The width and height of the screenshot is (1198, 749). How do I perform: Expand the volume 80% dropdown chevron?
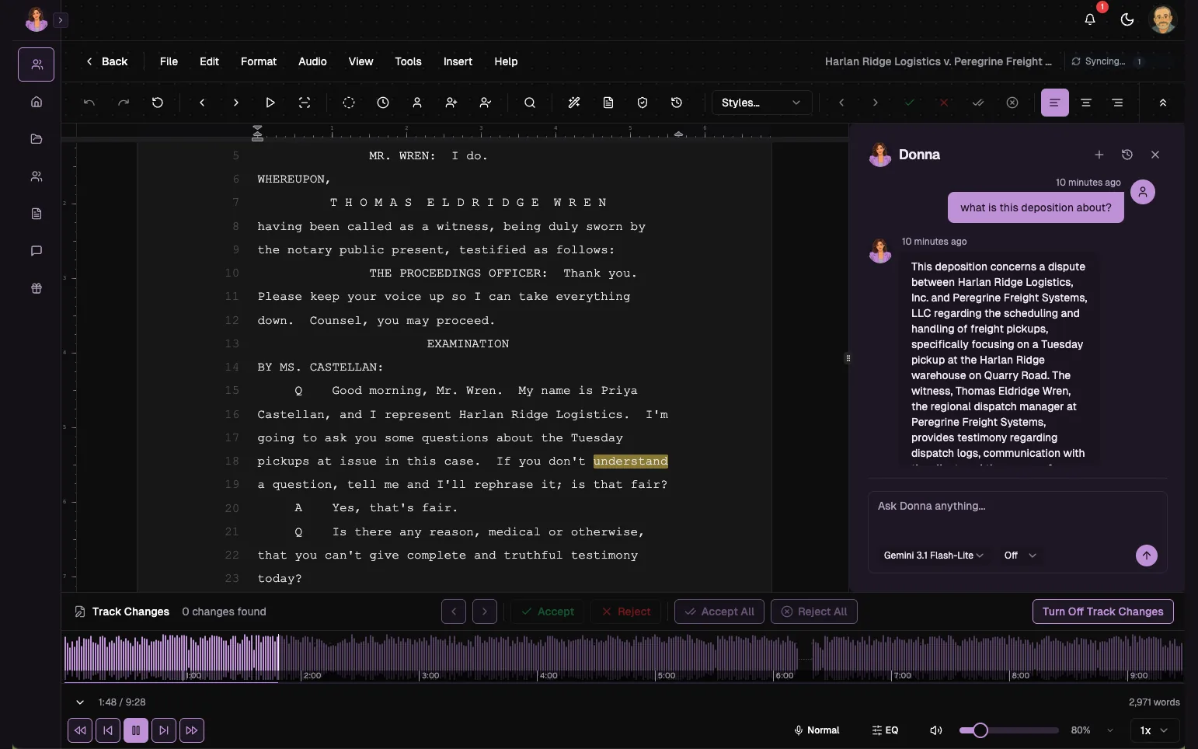[1110, 730]
